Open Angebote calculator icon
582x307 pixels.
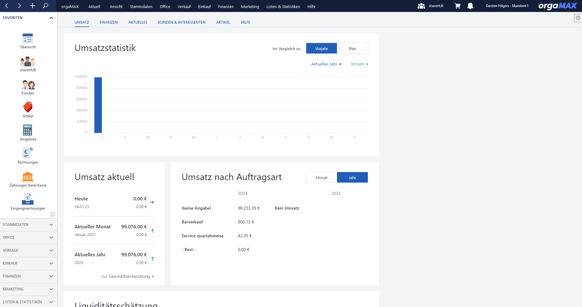point(28,131)
